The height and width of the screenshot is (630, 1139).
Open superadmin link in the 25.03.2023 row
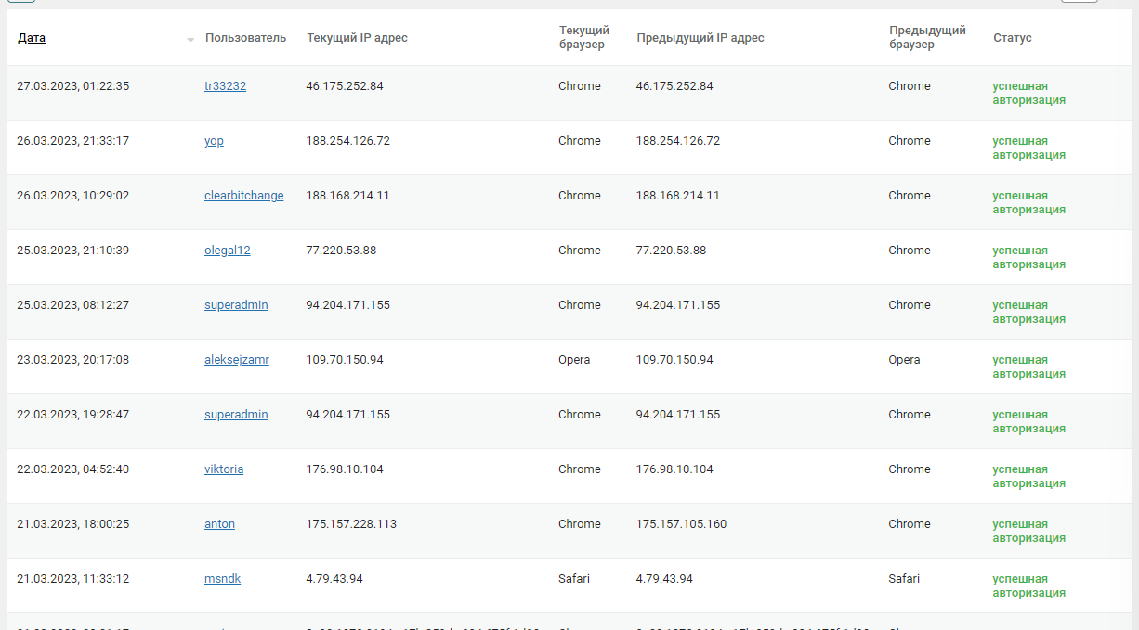click(x=236, y=305)
